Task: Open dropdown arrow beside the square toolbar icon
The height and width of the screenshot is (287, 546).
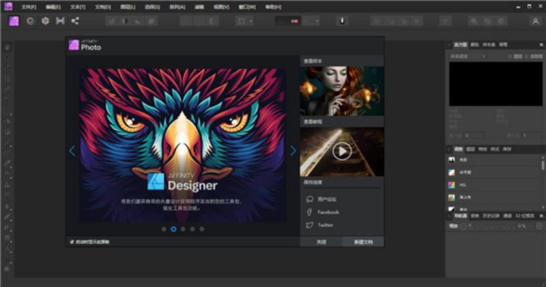Action: coord(251,21)
